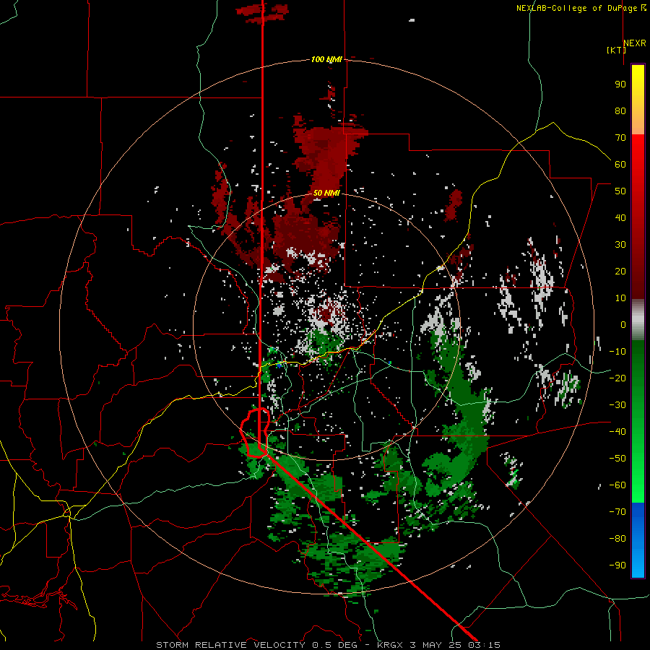Click the 30 value on the velocity scale
The height and width of the screenshot is (650, 650).
click(x=620, y=245)
